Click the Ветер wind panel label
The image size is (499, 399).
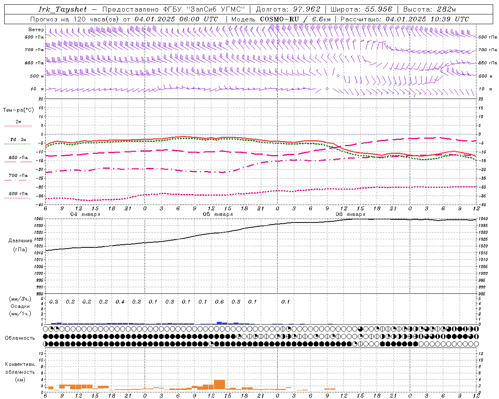click(36, 30)
